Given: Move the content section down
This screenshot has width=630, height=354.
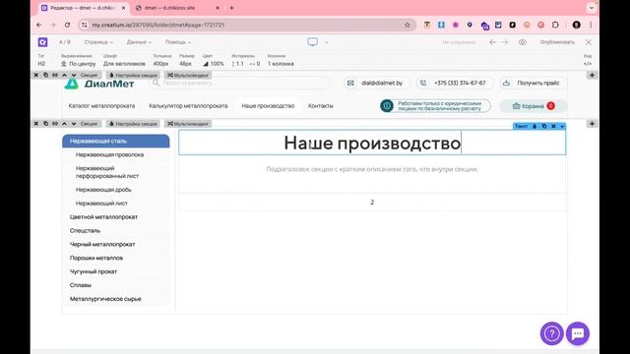Looking at the screenshot, I should (x=74, y=124).
